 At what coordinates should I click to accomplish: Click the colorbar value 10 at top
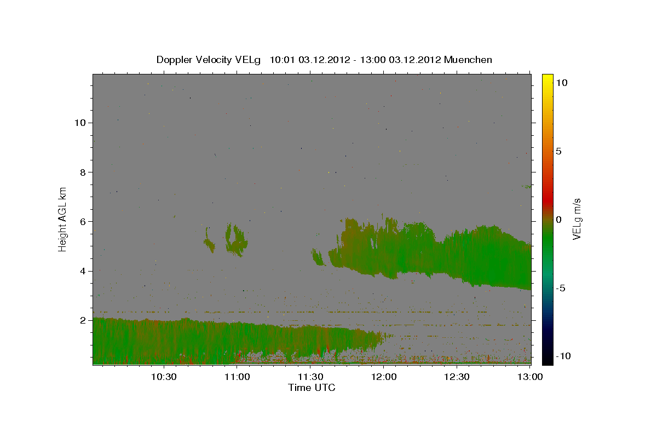[x=562, y=82]
